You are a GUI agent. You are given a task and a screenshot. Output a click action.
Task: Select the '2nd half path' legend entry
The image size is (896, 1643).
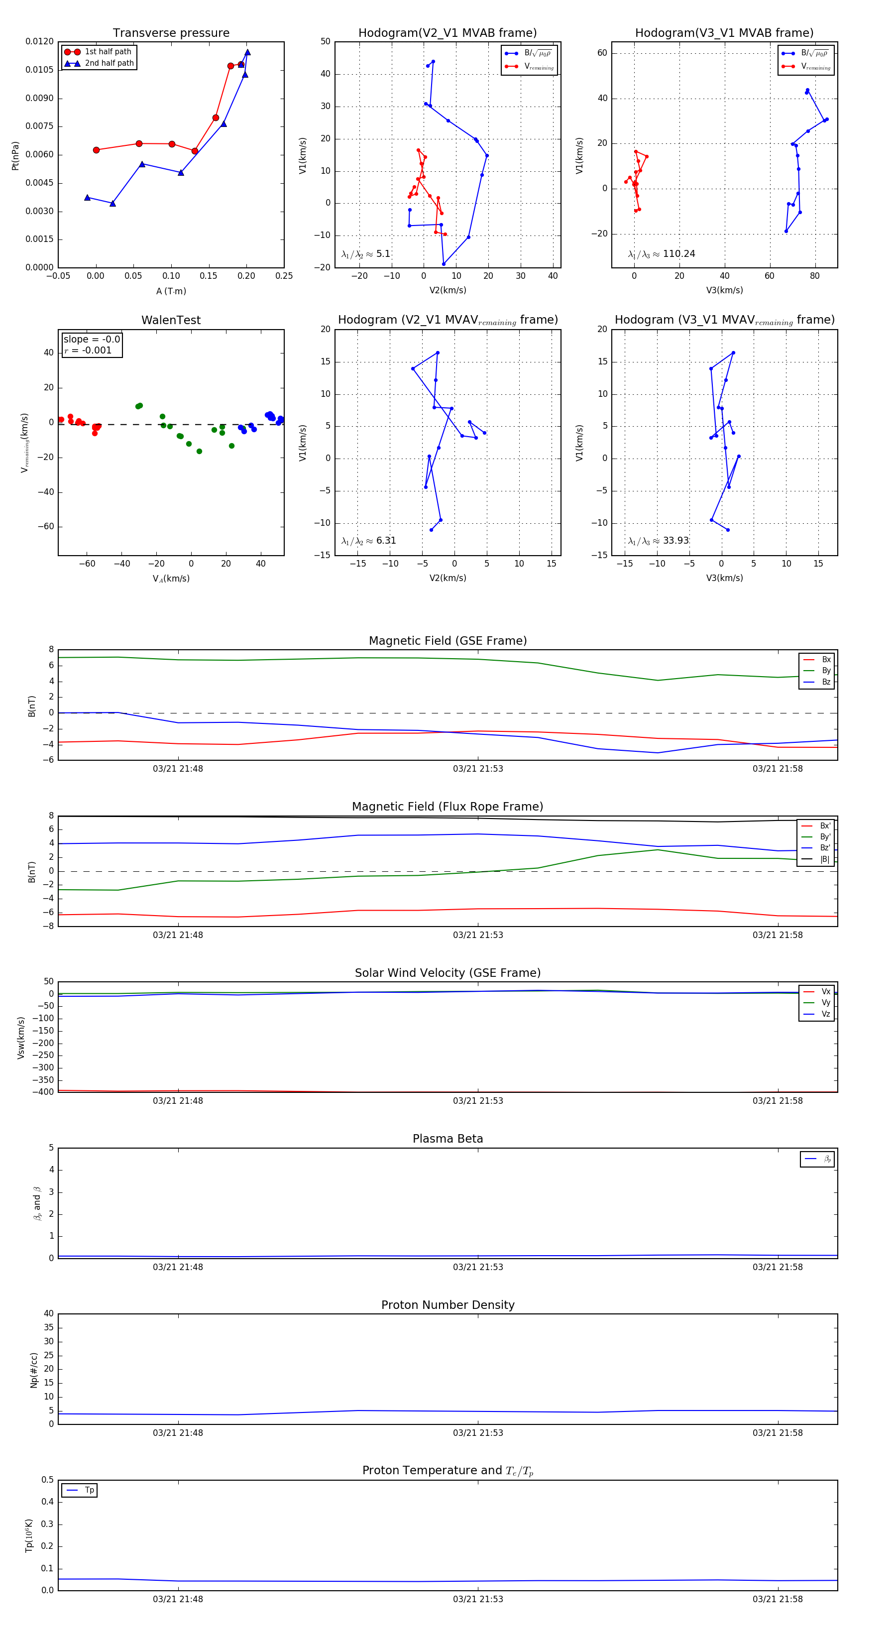click(99, 63)
